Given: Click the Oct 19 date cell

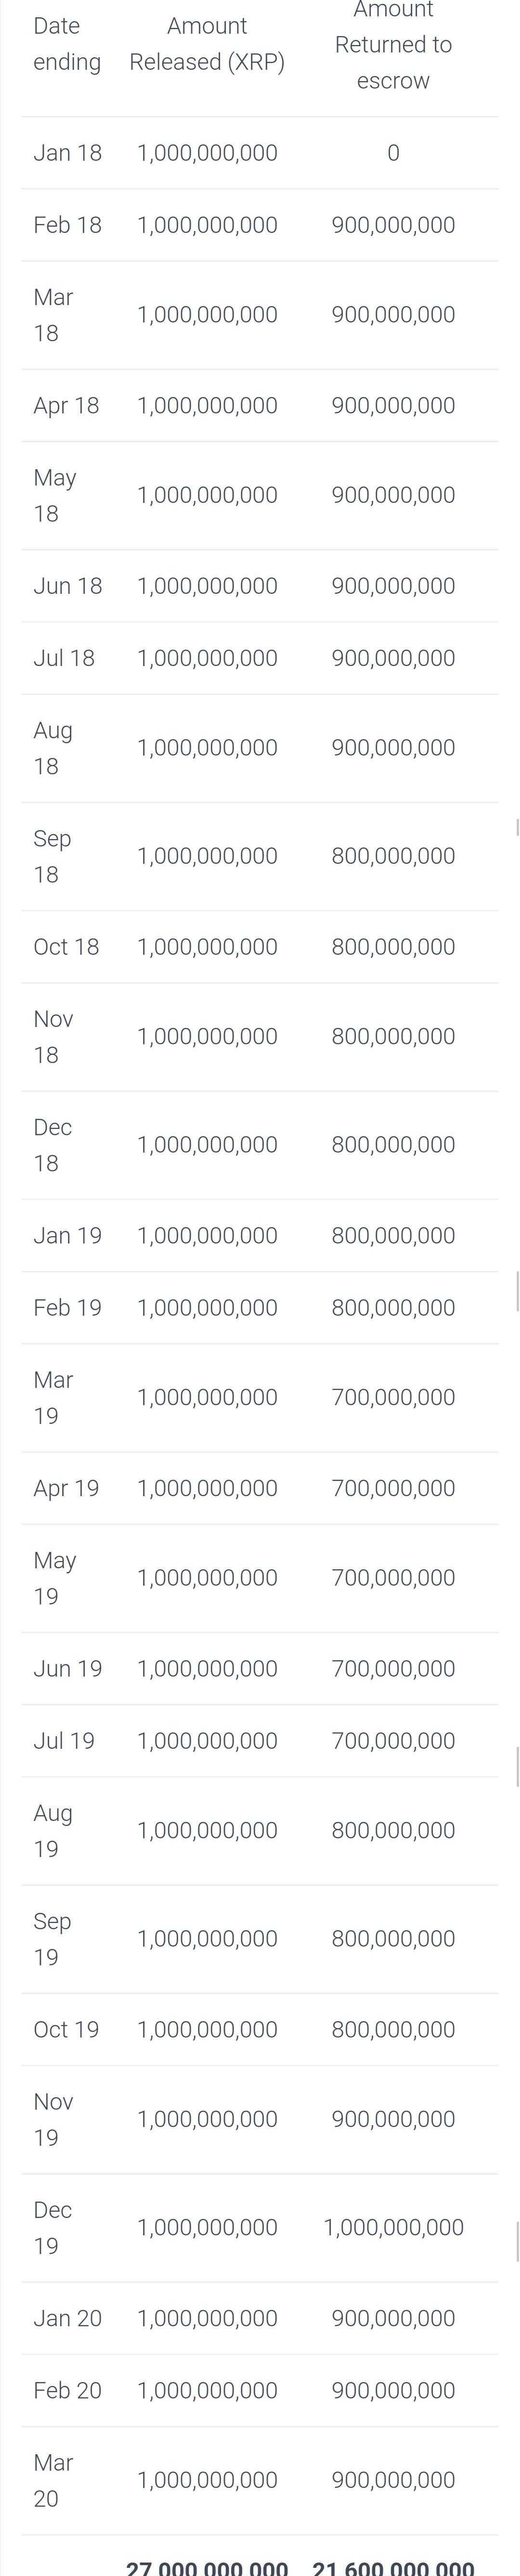Looking at the screenshot, I should [x=66, y=2029].
